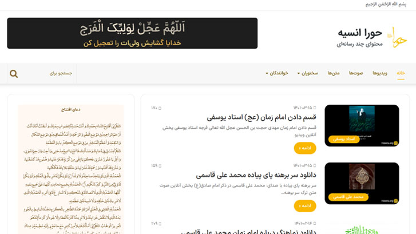The image size is (416, 234).
Task: Open the صوت‌ها audio menu item
Action: (356, 73)
